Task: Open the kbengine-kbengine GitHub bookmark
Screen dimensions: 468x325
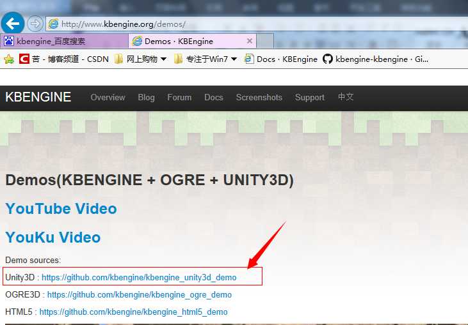Action: click(375, 59)
